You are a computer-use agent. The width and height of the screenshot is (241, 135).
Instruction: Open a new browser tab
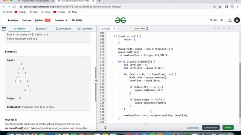pos(99,1)
